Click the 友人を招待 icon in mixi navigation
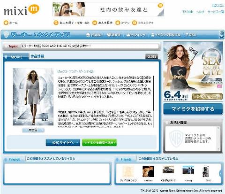The image size is (225, 194). click(95, 23)
